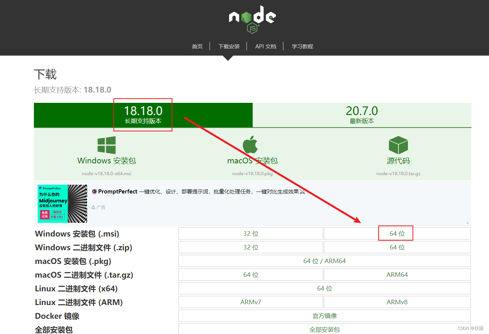Download Linux ARMv7 binary
The height and width of the screenshot is (334, 489).
[x=251, y=302]
